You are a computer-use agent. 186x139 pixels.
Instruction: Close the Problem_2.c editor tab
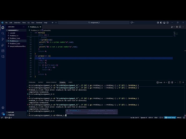(40, 27)
